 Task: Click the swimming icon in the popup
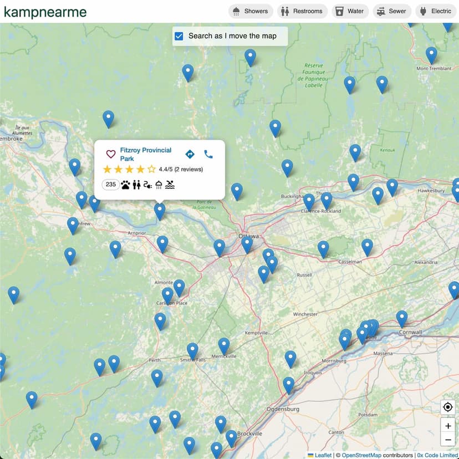point(170,185)
